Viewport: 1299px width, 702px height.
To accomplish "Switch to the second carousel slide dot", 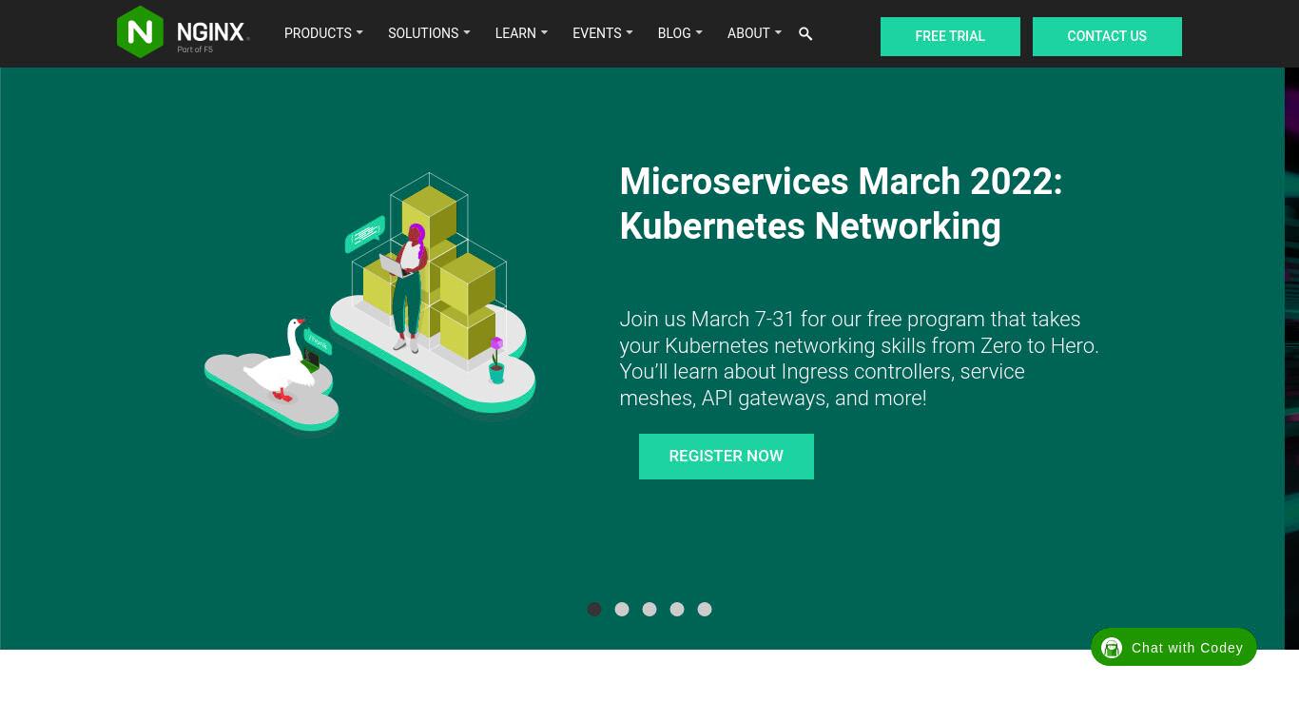I will point(622,609).
